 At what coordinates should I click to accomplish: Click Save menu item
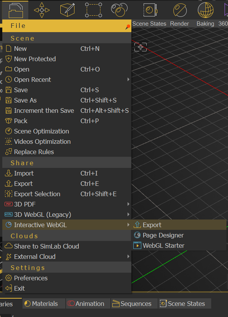tap(67, 90)
